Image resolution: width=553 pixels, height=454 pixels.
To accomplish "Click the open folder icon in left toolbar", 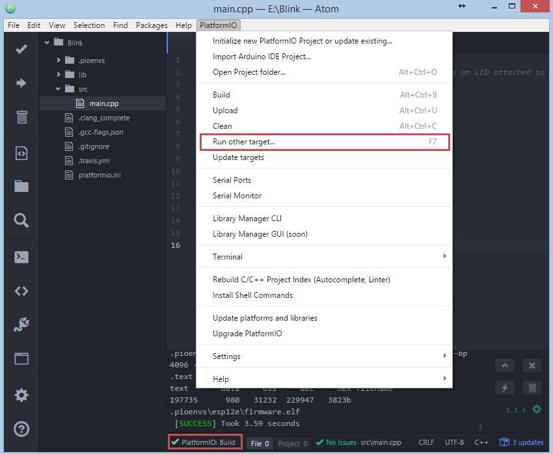I will click(21, 186).
